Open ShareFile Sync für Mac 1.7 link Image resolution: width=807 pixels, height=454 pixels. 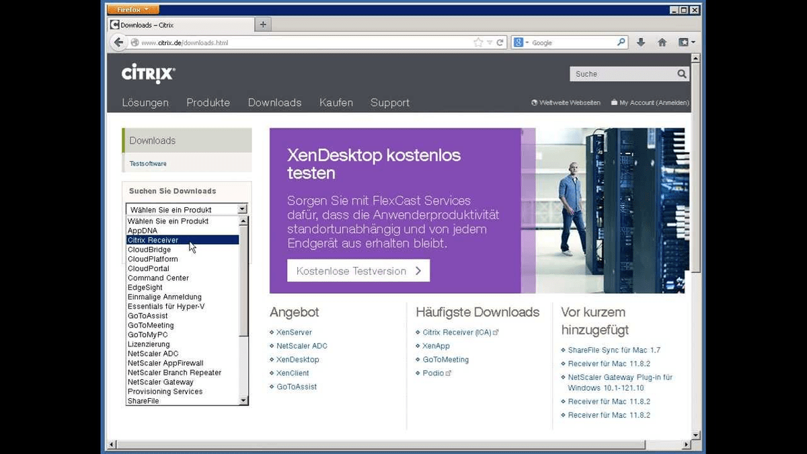click(x=614, y=350)
